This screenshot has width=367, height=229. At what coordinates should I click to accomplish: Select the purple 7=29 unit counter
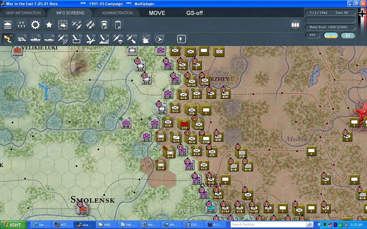click(x=175, y=79)
